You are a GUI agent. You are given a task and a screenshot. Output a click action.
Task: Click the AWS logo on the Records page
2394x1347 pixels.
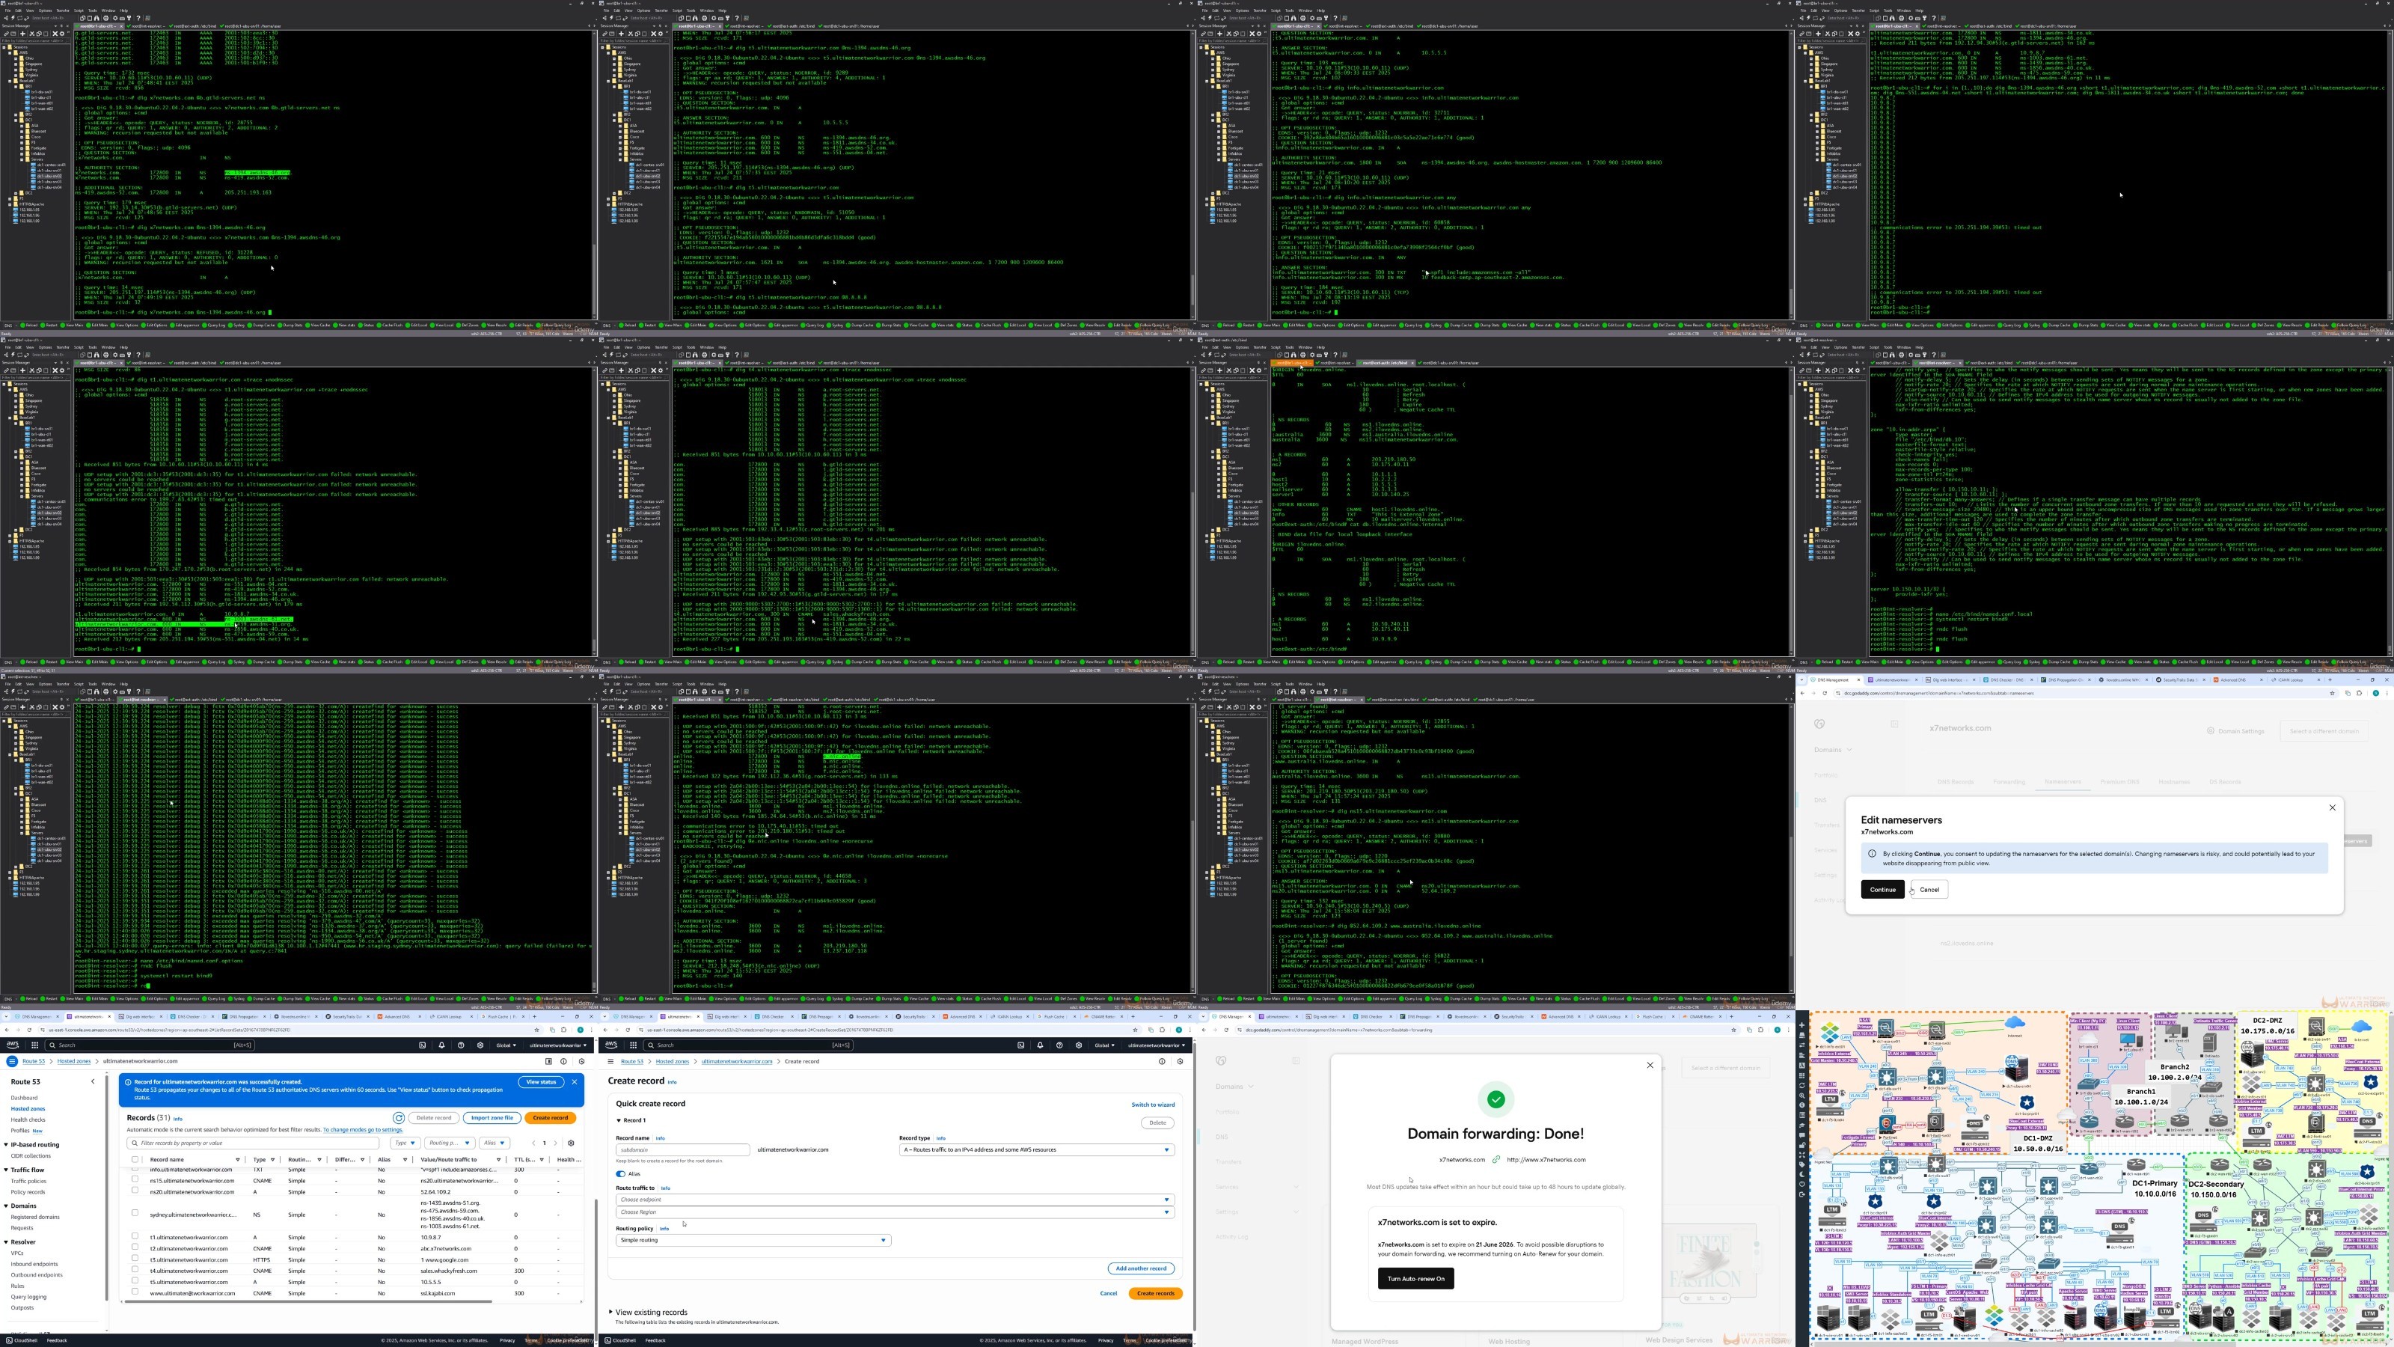point(13,1045)
